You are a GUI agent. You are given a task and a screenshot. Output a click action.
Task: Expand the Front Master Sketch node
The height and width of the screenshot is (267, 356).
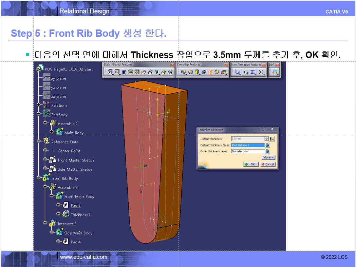tap(45, 160)
